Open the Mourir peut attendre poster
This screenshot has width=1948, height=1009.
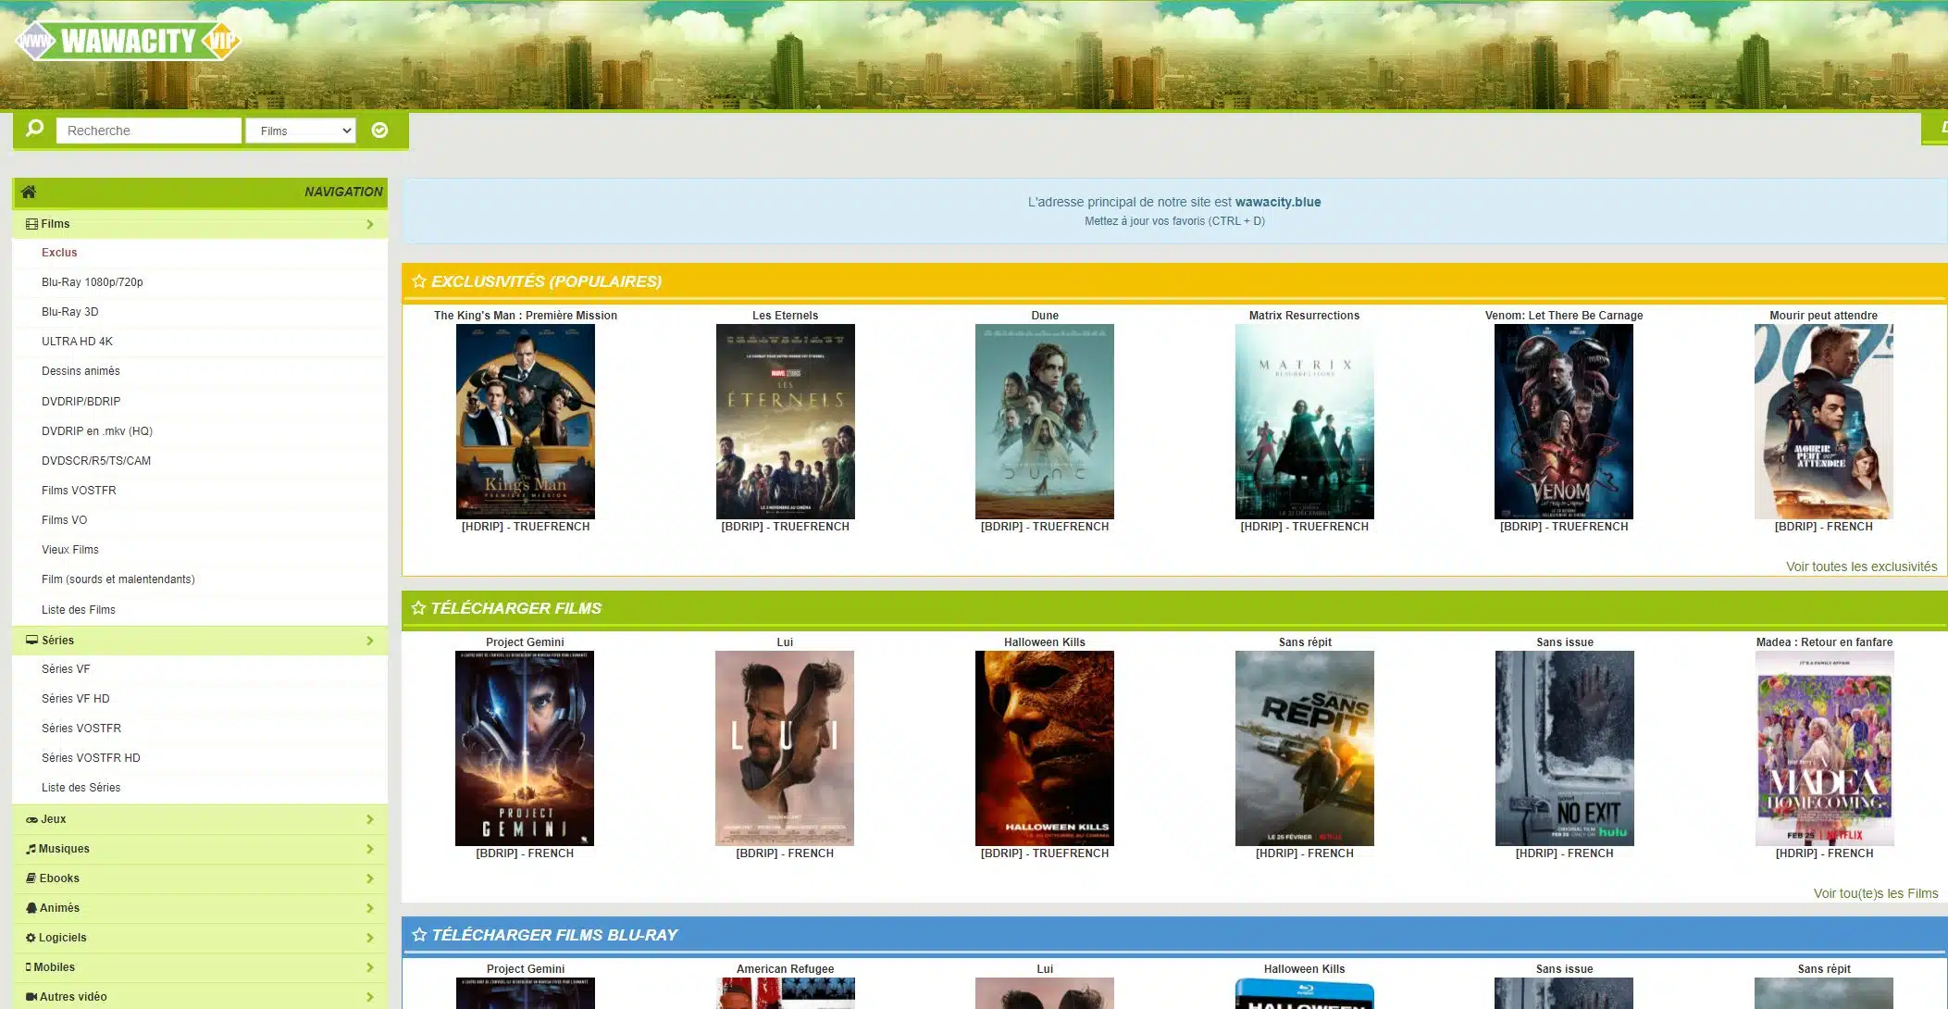[x=1823, y=421]
